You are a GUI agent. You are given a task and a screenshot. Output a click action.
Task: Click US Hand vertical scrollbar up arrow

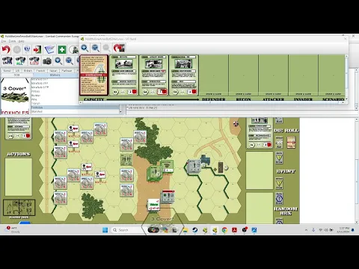click(346, 57)
